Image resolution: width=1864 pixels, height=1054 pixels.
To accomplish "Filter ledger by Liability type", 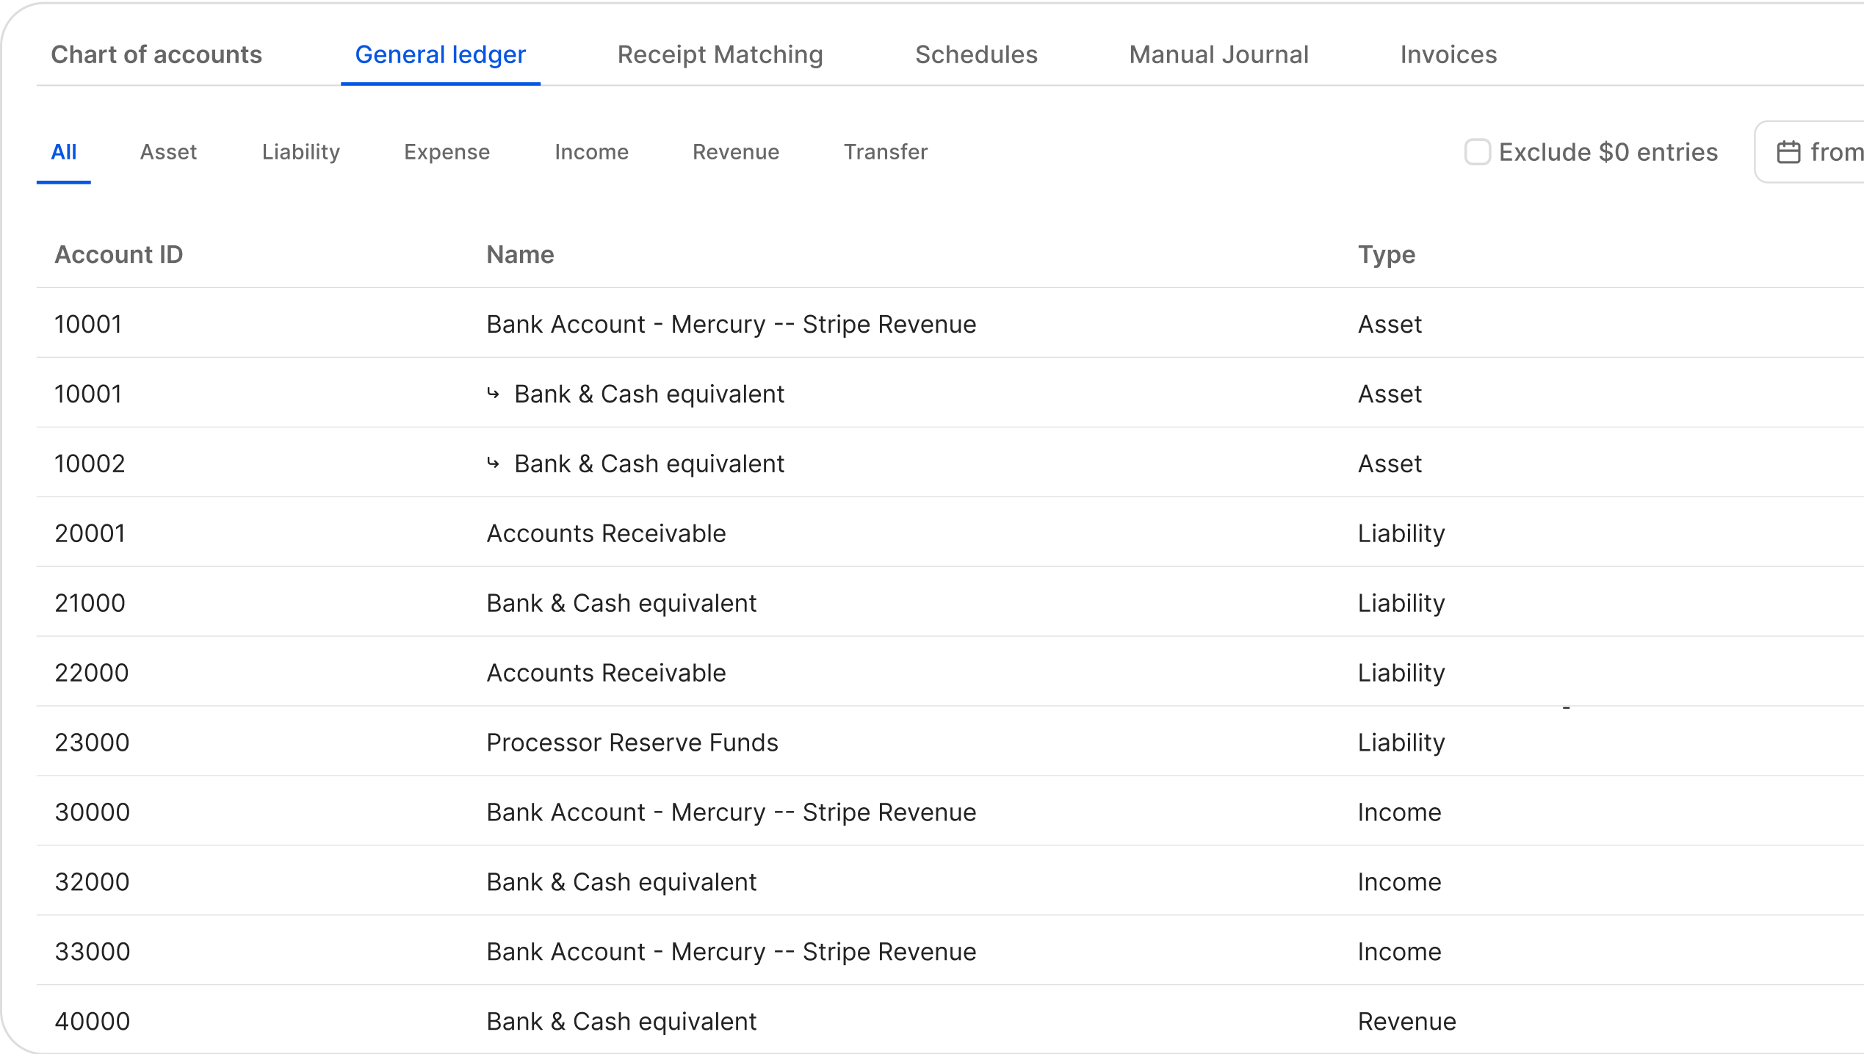I will click(x=301, y=152).
